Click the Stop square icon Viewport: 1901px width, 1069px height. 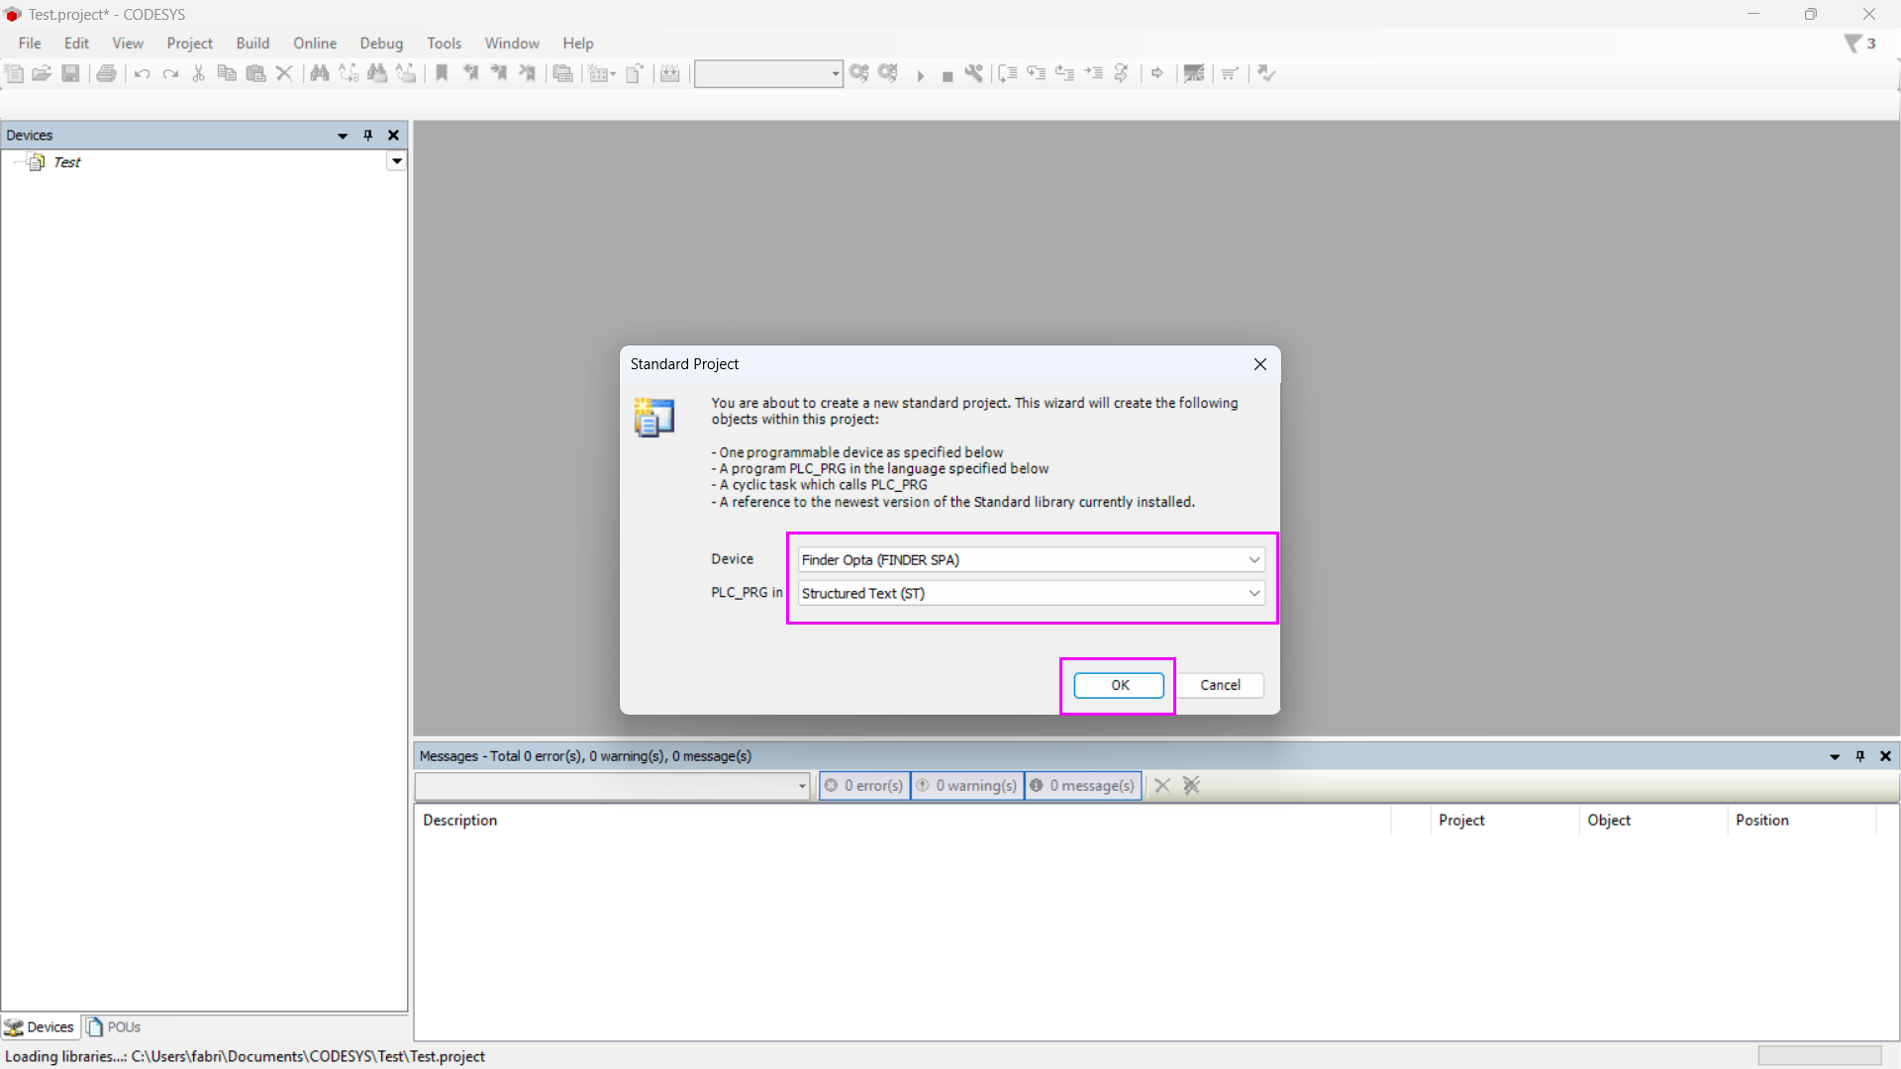(947, 75)
